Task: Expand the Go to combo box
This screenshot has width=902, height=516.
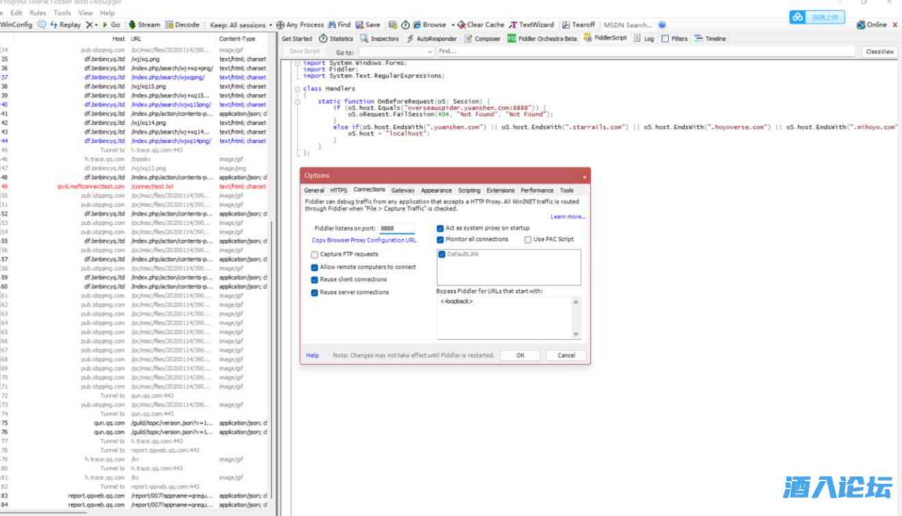Action: pyautogui.click(x=429, y=52)
